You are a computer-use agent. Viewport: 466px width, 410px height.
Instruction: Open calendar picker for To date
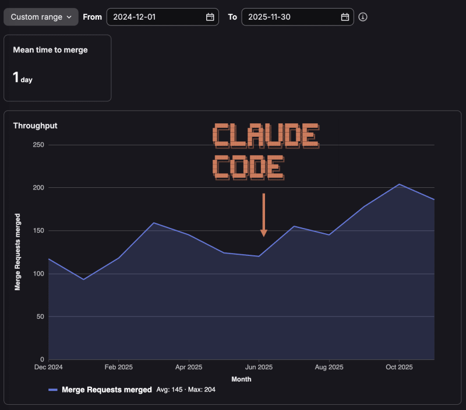click(x=345, y=17)
